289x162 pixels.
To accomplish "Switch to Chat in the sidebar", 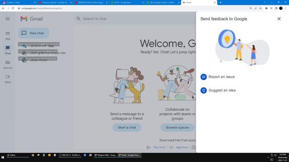I will pos(8,50).
